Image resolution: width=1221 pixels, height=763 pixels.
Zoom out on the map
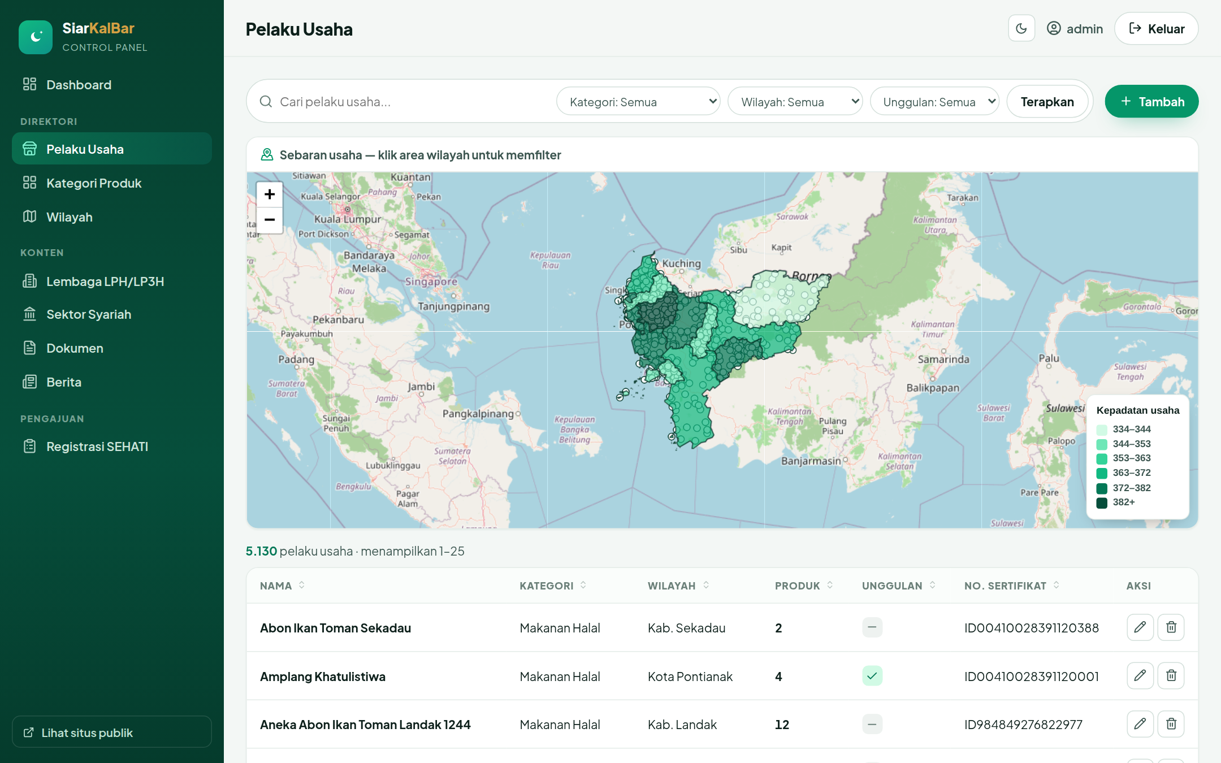click(270, 220)
